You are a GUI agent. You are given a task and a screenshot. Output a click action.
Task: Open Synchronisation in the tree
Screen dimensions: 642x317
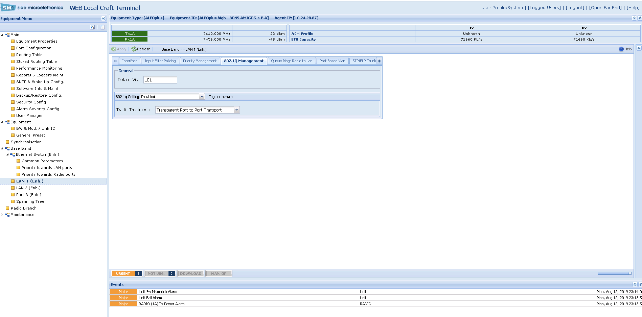(26, 142)
